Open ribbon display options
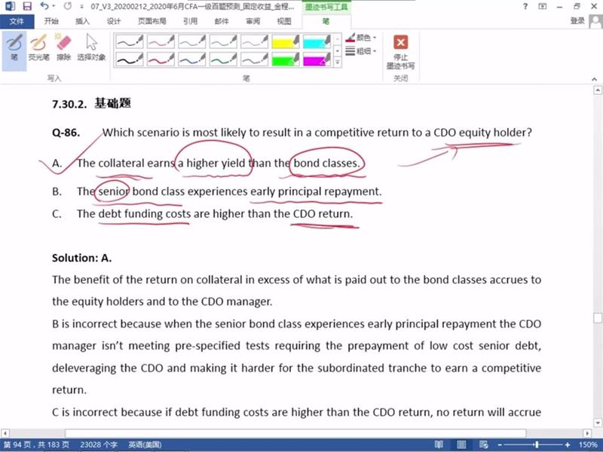Screen dimensions: 603x452 [542, 6]
